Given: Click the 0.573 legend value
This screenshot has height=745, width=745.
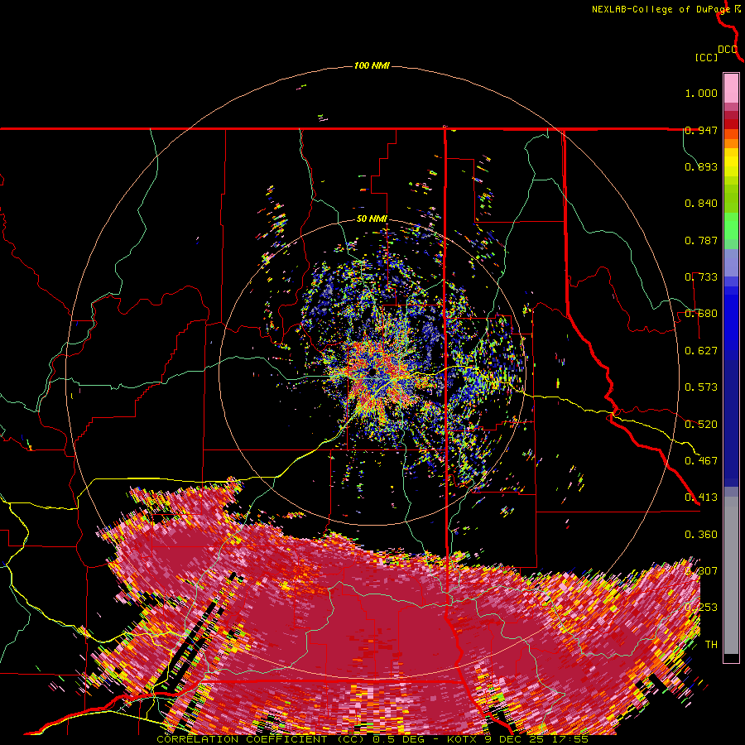Looking at the screenshot, I should (701, 387).
